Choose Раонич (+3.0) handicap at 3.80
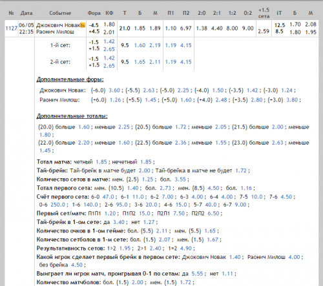The image size is (323, 286). click(x=292, y=100)
